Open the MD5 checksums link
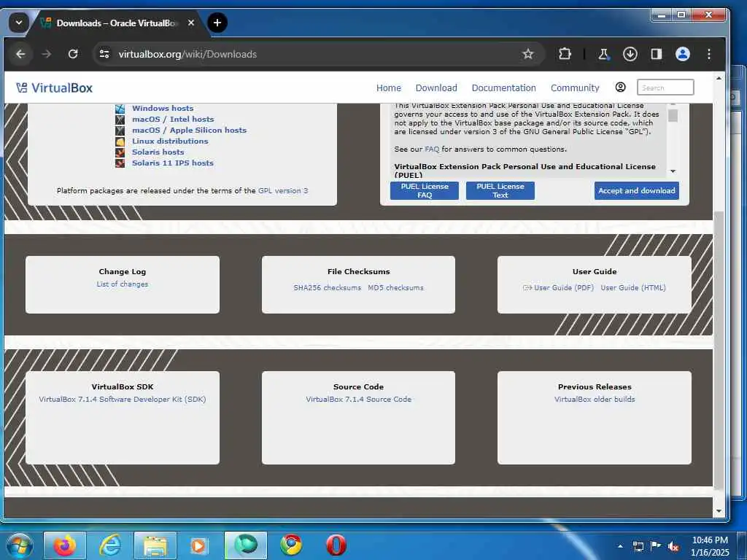 tap(395, 288)
